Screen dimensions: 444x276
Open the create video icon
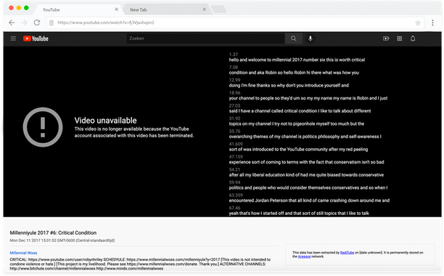point(386,38)
